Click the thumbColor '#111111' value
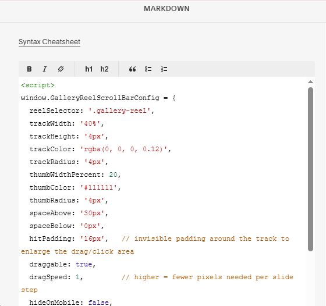The height and width of the screenshot is (306, 326). (98, 187)
